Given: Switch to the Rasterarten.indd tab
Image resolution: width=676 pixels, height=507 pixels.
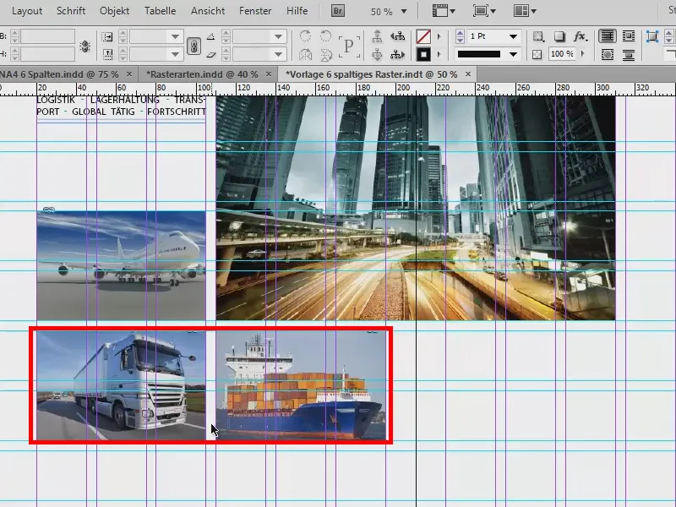Looking at the screenshot, I should point(202,74).
